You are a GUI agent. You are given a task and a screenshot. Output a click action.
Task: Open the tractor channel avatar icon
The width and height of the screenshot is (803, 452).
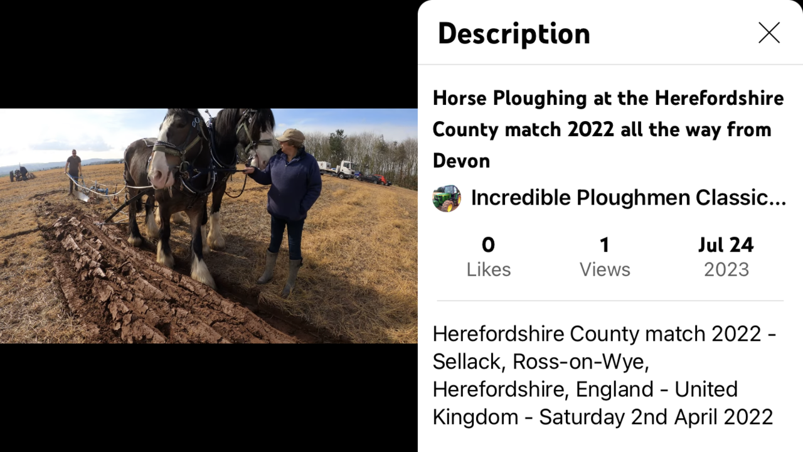pyautogui.click(x=447, y=198)
